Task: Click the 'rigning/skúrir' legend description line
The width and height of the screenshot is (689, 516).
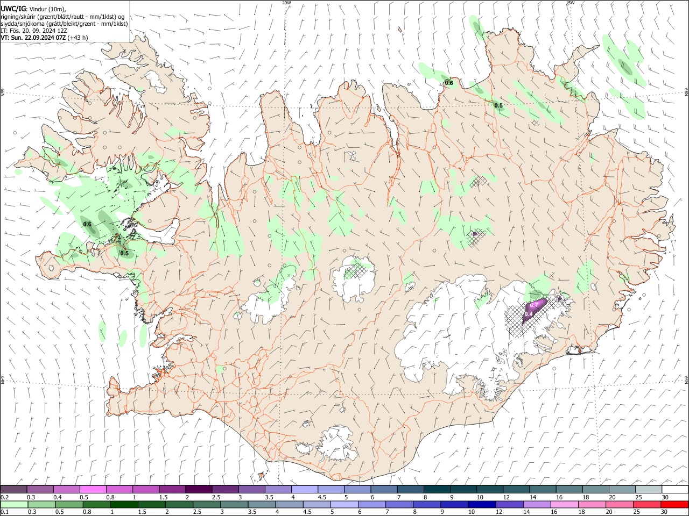Action: pyautogui.click(x=62, y=17)
